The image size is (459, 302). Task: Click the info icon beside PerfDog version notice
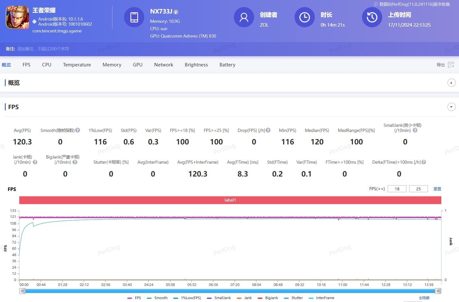pos(376,4)
